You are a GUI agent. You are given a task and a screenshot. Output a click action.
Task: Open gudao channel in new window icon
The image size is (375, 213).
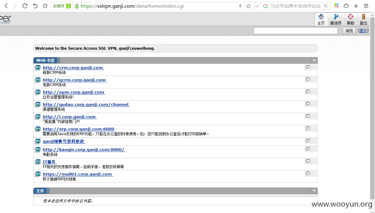tap(308, 104)
